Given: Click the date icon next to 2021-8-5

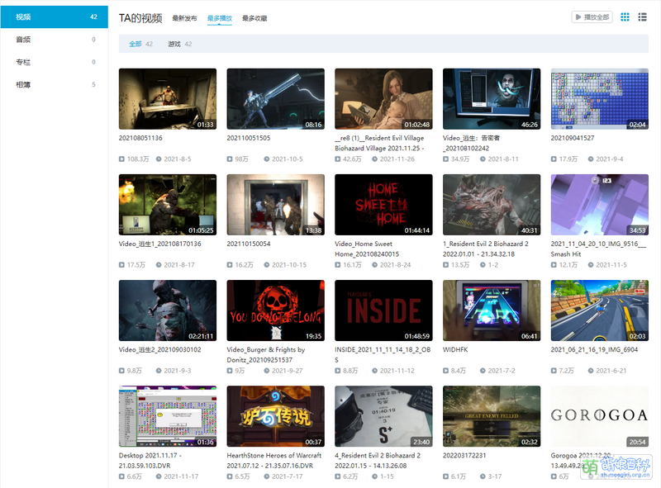Looking at the screenshot, I should coord(159,159).
